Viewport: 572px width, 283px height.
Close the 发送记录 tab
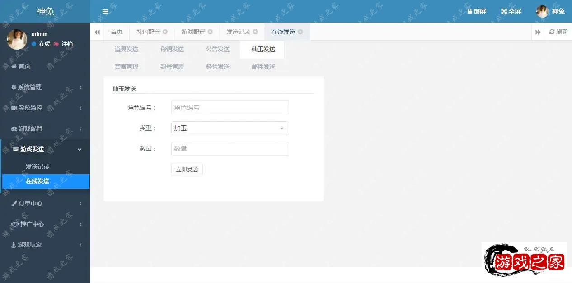pyautogui.click(x=255, y=32)
